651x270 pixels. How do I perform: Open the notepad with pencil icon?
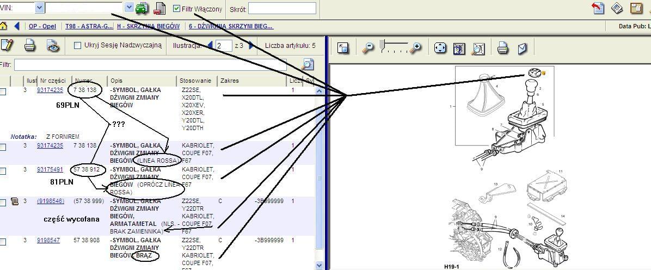(7, 45)
